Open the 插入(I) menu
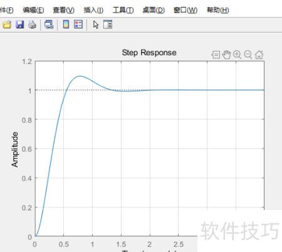 (93, 10)
